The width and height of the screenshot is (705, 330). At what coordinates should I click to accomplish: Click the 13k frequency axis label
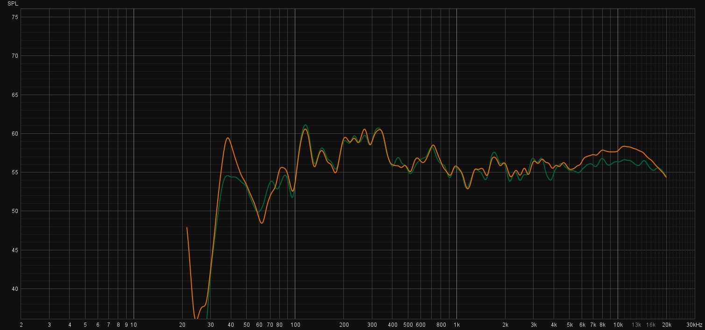coord(636,325)
